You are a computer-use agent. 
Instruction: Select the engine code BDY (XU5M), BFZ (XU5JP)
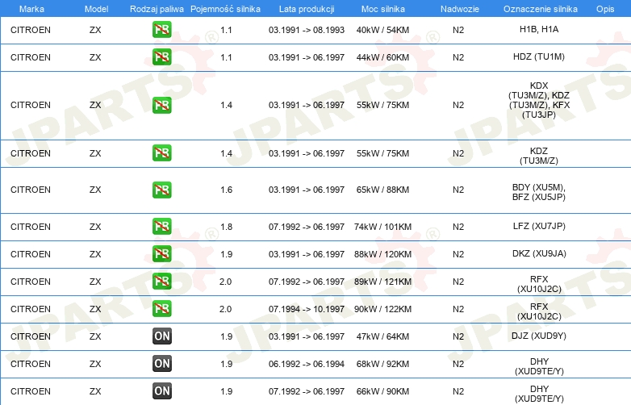pos(539,192)
